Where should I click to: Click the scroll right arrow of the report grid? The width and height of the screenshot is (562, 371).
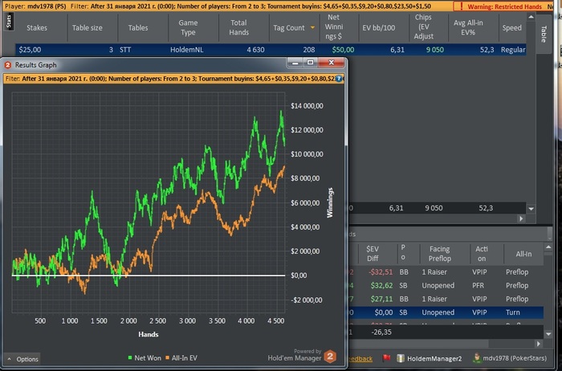pyautogui.click(x=522, y=218)
